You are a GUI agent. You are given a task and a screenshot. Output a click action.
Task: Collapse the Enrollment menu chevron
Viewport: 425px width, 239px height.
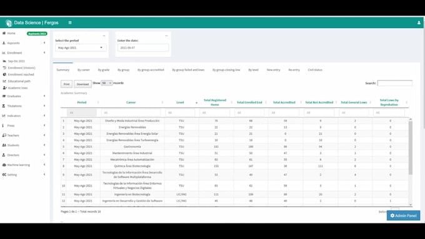(44, 53)
